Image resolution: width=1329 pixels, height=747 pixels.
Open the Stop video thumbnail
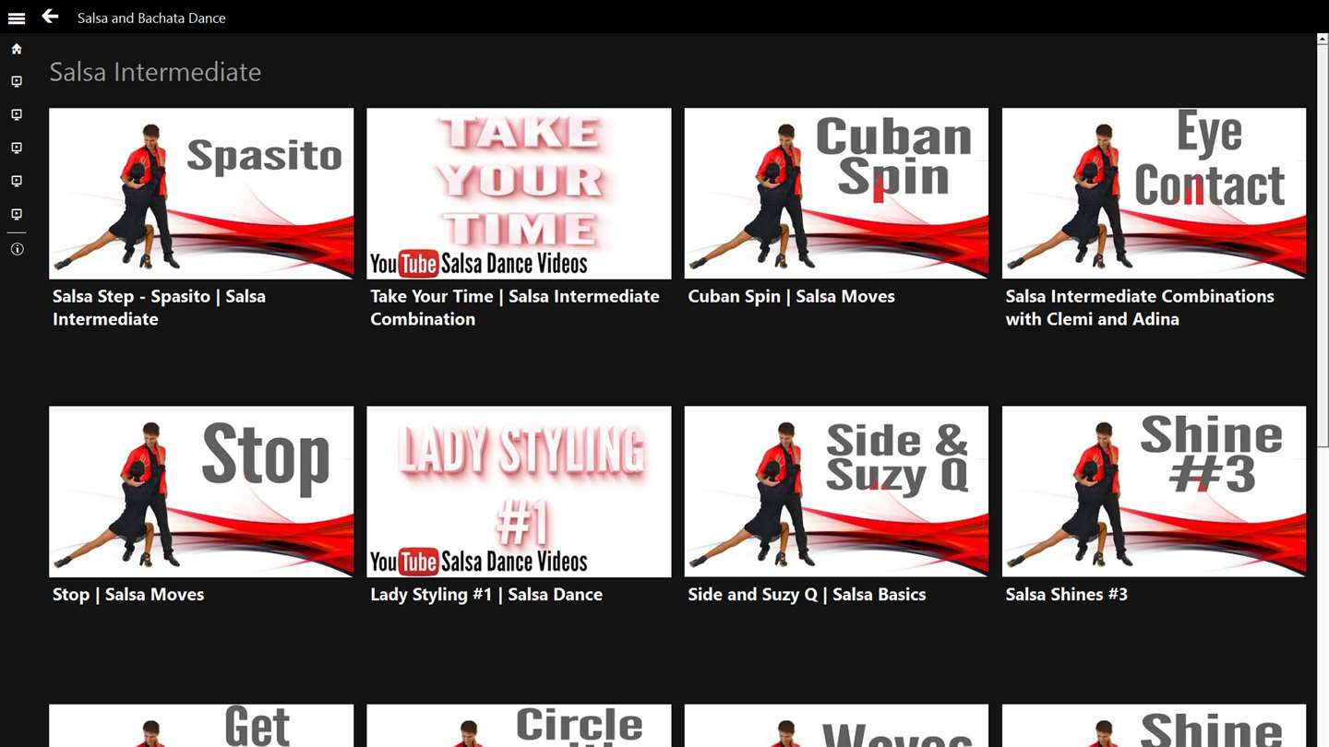pyautogui.click(x=201, y=492)
